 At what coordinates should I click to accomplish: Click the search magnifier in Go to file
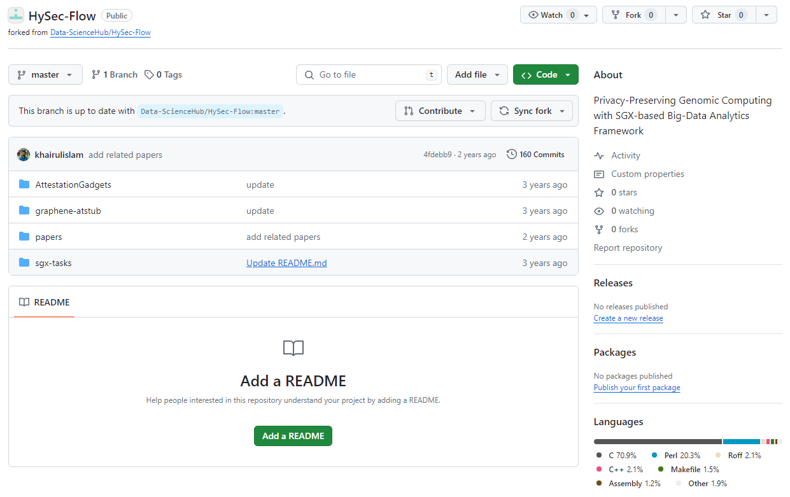pyautogui.click(x=309, y=74)
